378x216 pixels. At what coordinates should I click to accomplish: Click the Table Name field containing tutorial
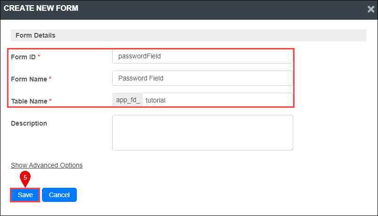click(218, 100)
